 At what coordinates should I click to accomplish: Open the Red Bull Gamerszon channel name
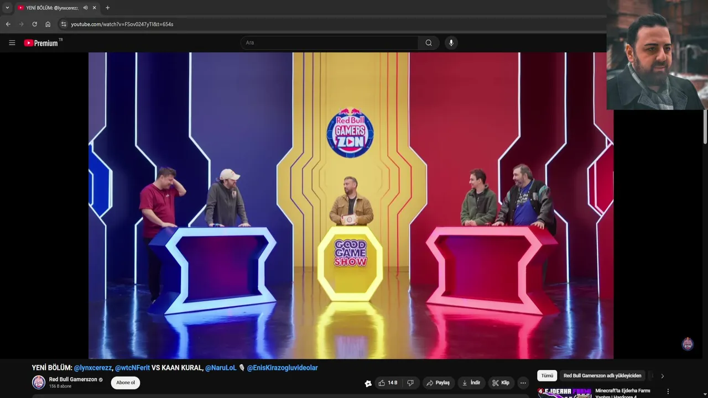point(73,379)
